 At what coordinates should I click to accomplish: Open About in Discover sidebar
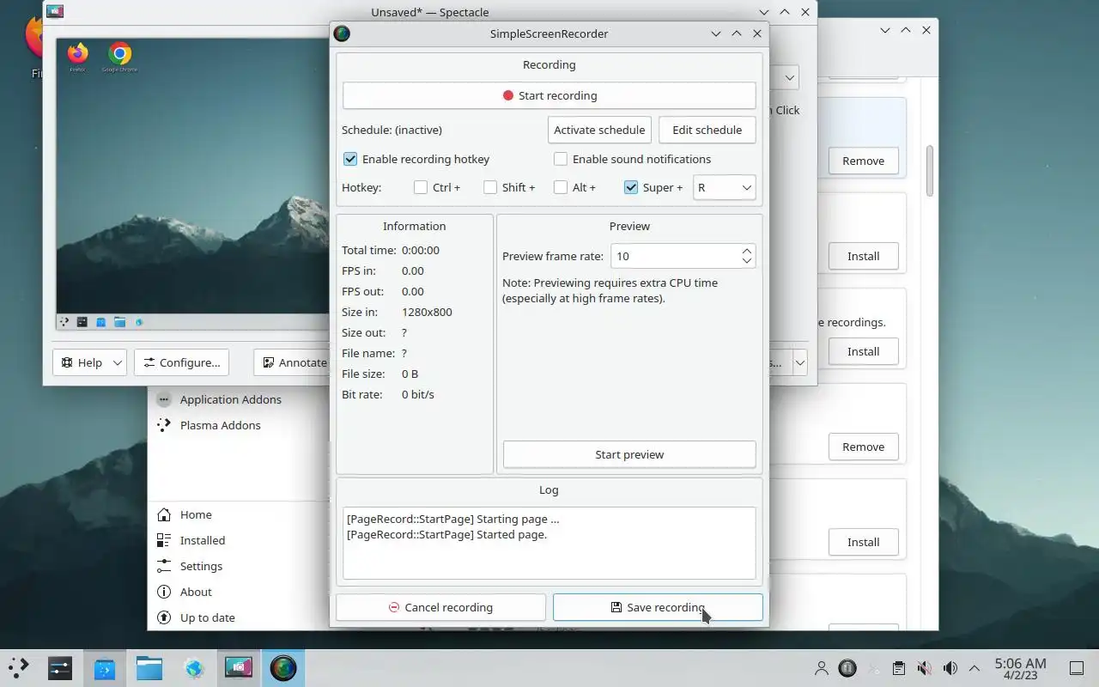196,592
